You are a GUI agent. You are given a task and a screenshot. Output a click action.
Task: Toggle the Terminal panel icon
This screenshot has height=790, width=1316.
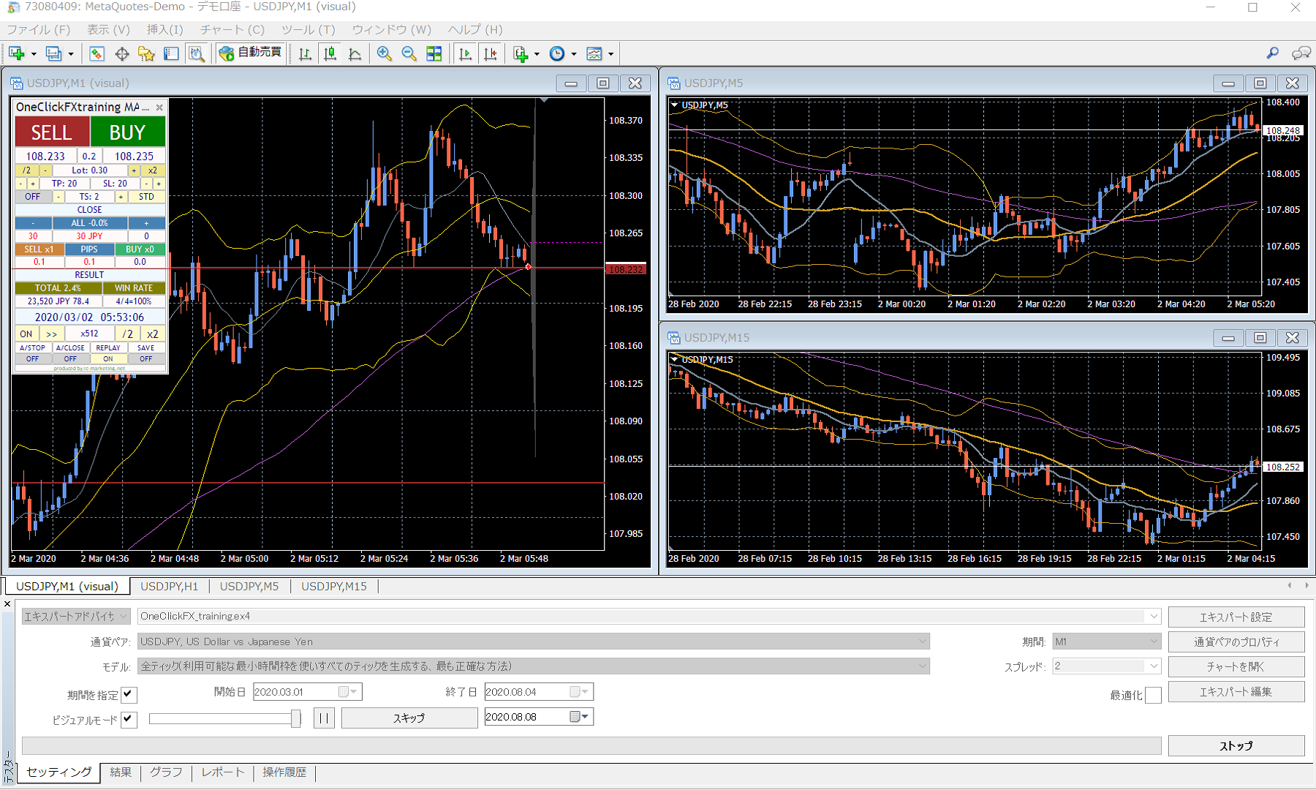click(171, 53)
